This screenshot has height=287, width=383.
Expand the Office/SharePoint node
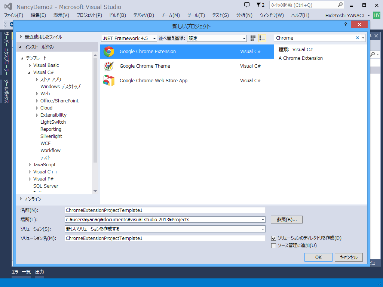tap(37, 101)
